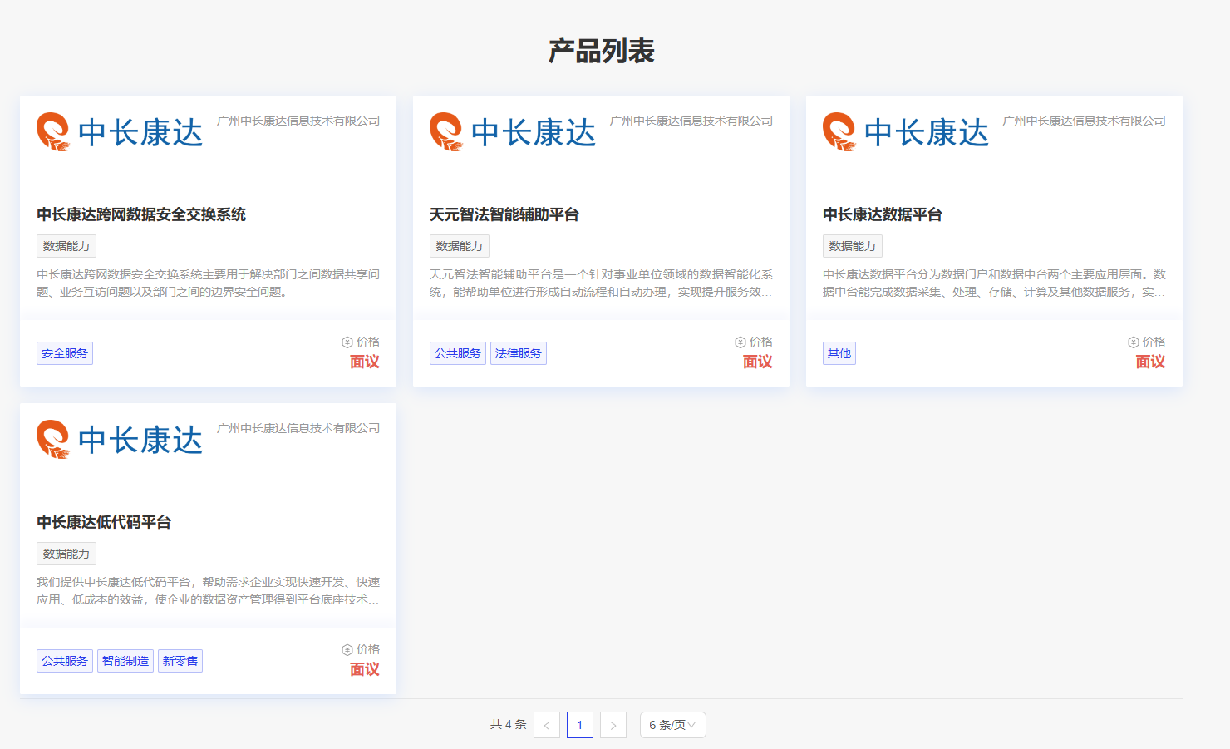1230x749 pixels.
Task: Open the 中长康达跨网数据安全交换系统 product title
Action: point(141,214)
